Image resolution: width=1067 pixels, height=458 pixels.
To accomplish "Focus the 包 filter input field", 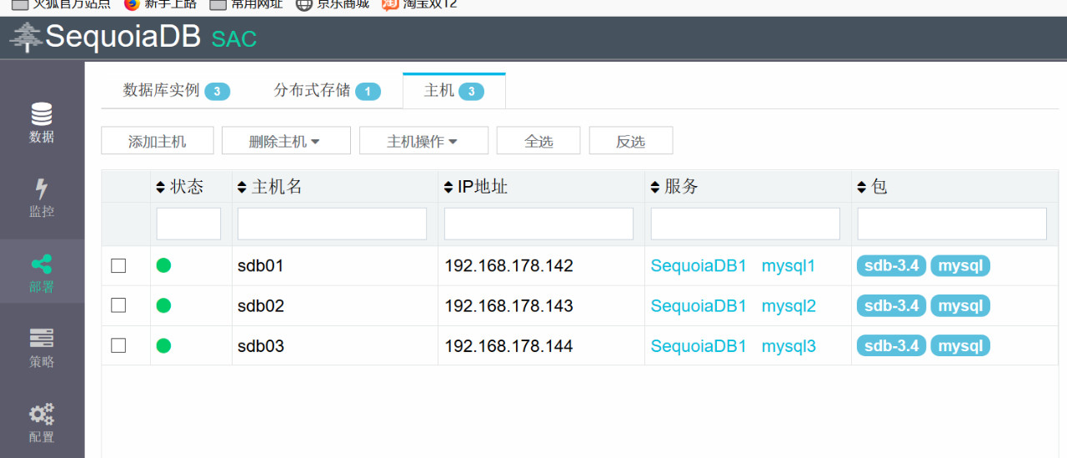I will (952, 224).
